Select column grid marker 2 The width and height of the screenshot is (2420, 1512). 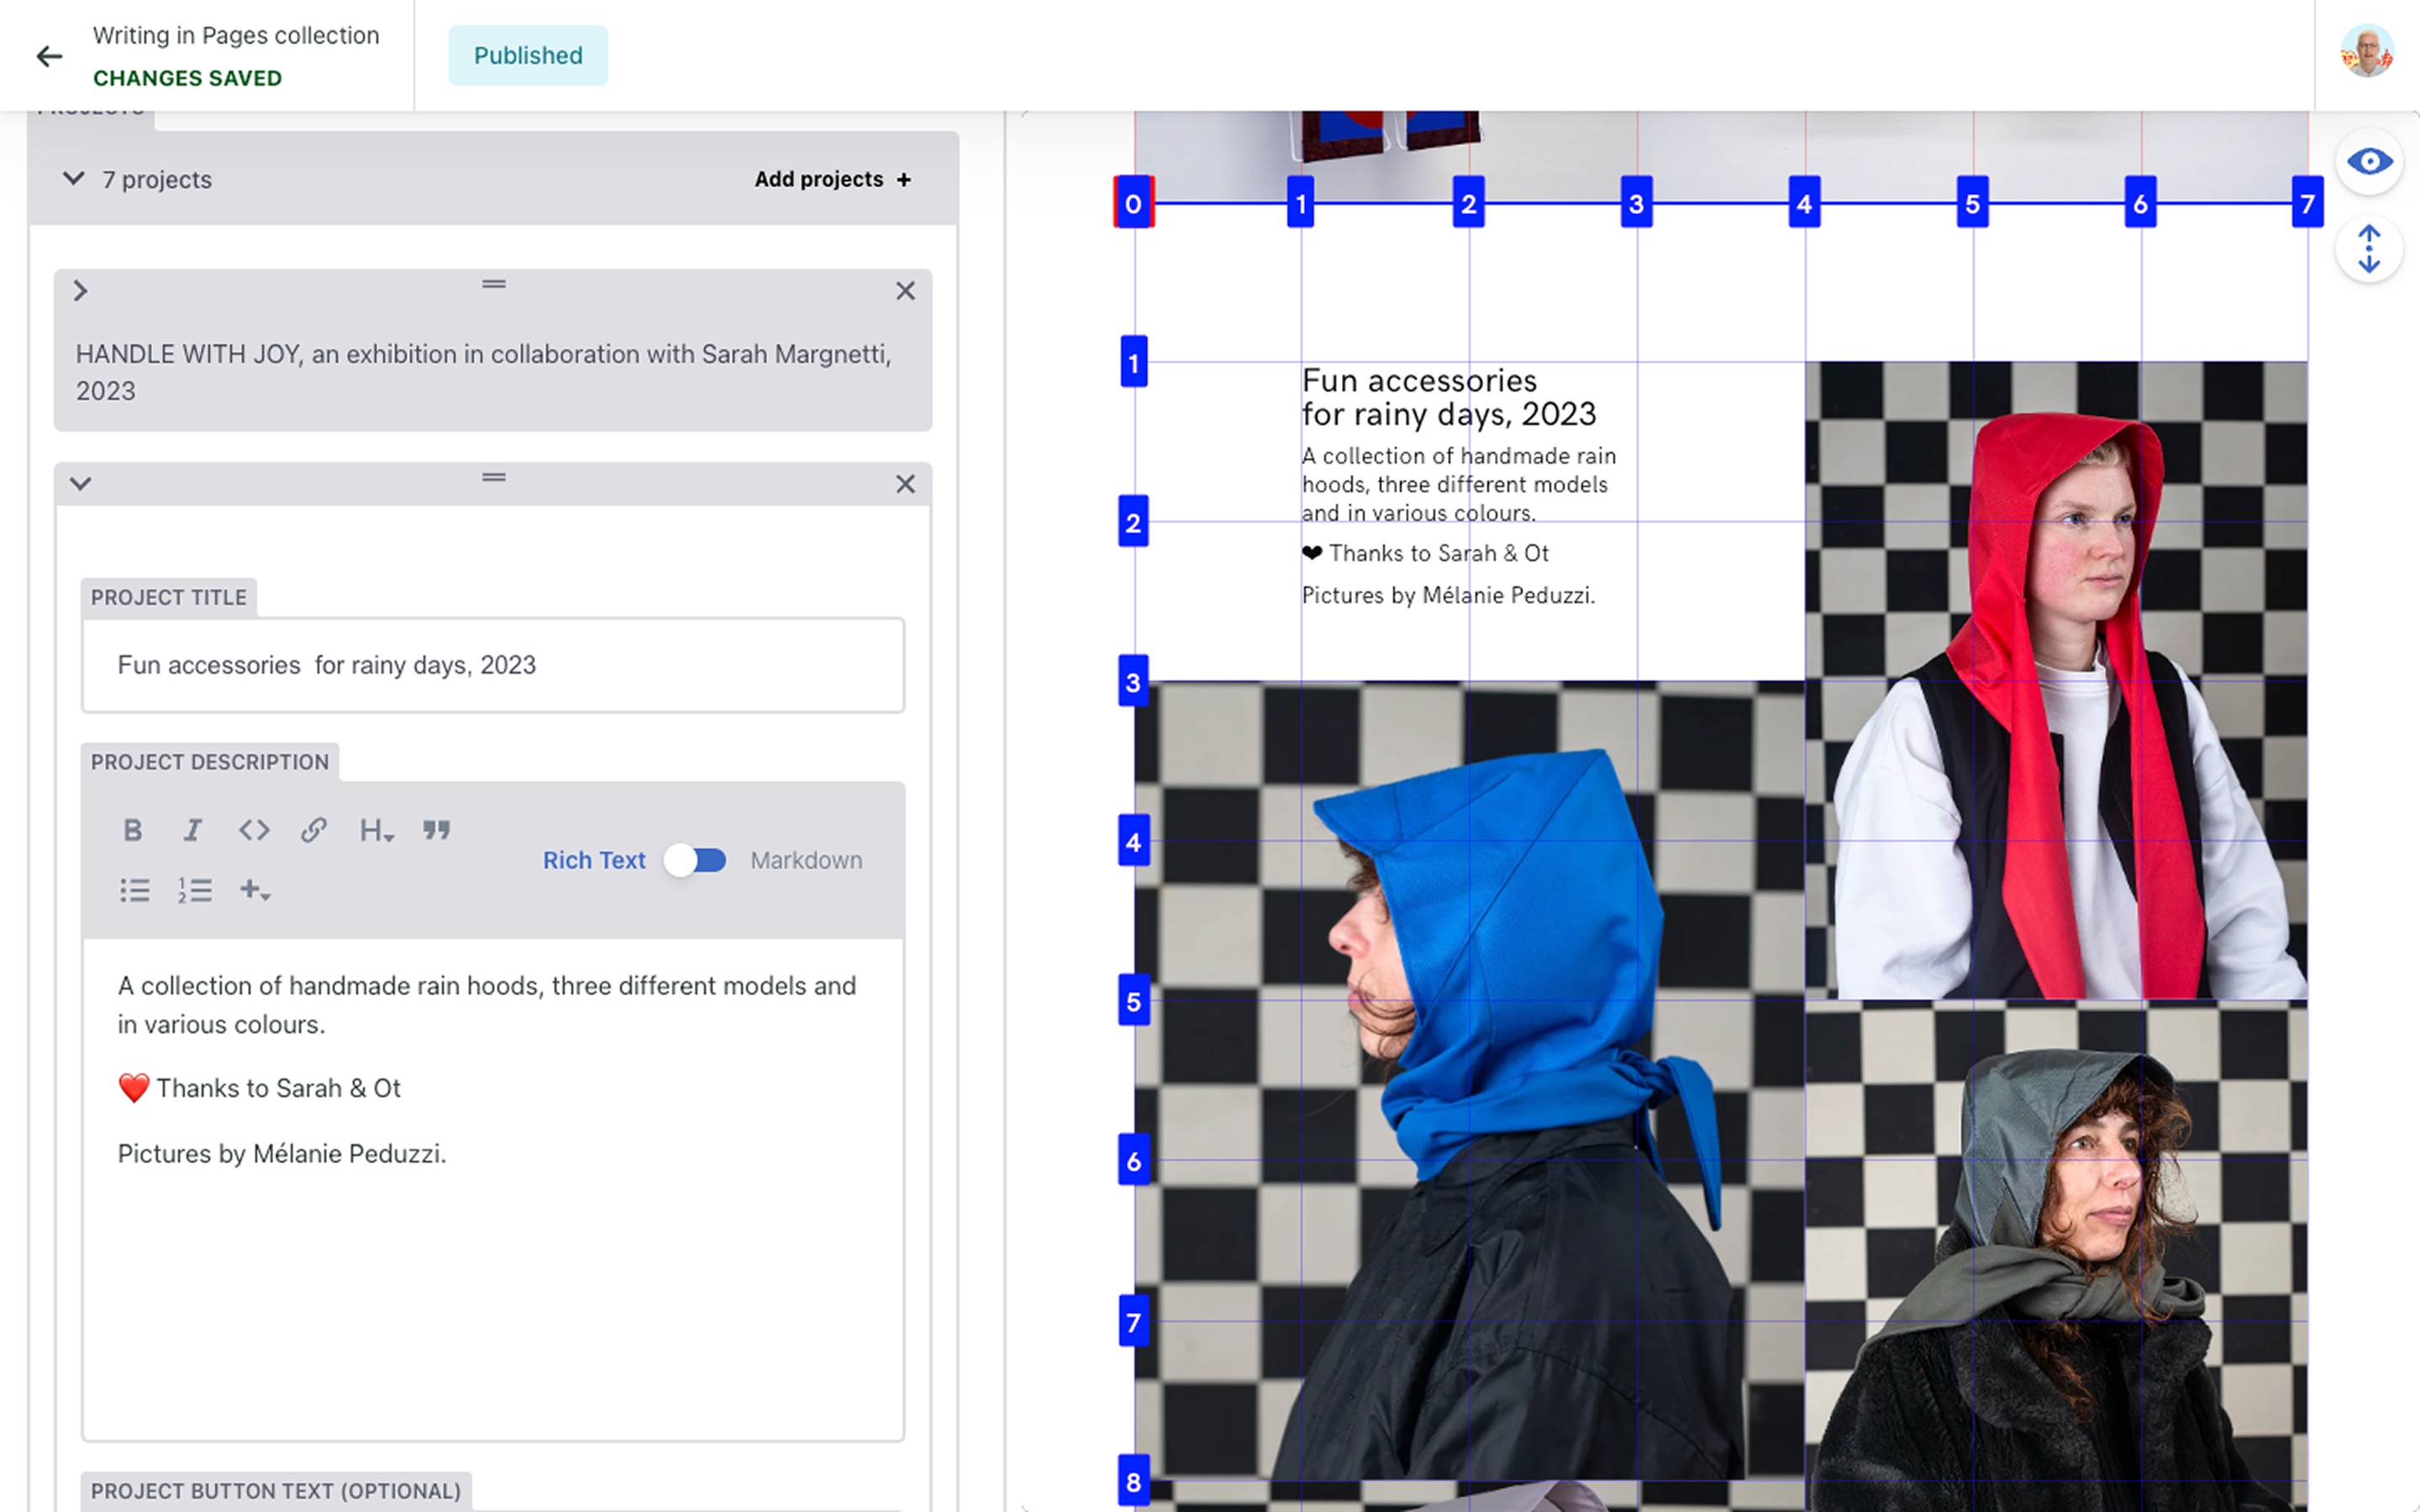point(1468,203)
